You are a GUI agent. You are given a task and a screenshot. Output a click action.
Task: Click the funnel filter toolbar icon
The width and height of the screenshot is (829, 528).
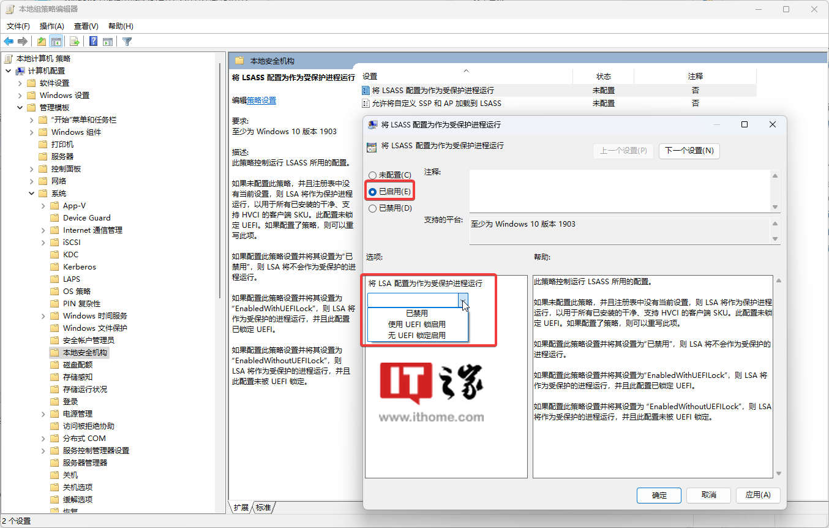[127, 42]
